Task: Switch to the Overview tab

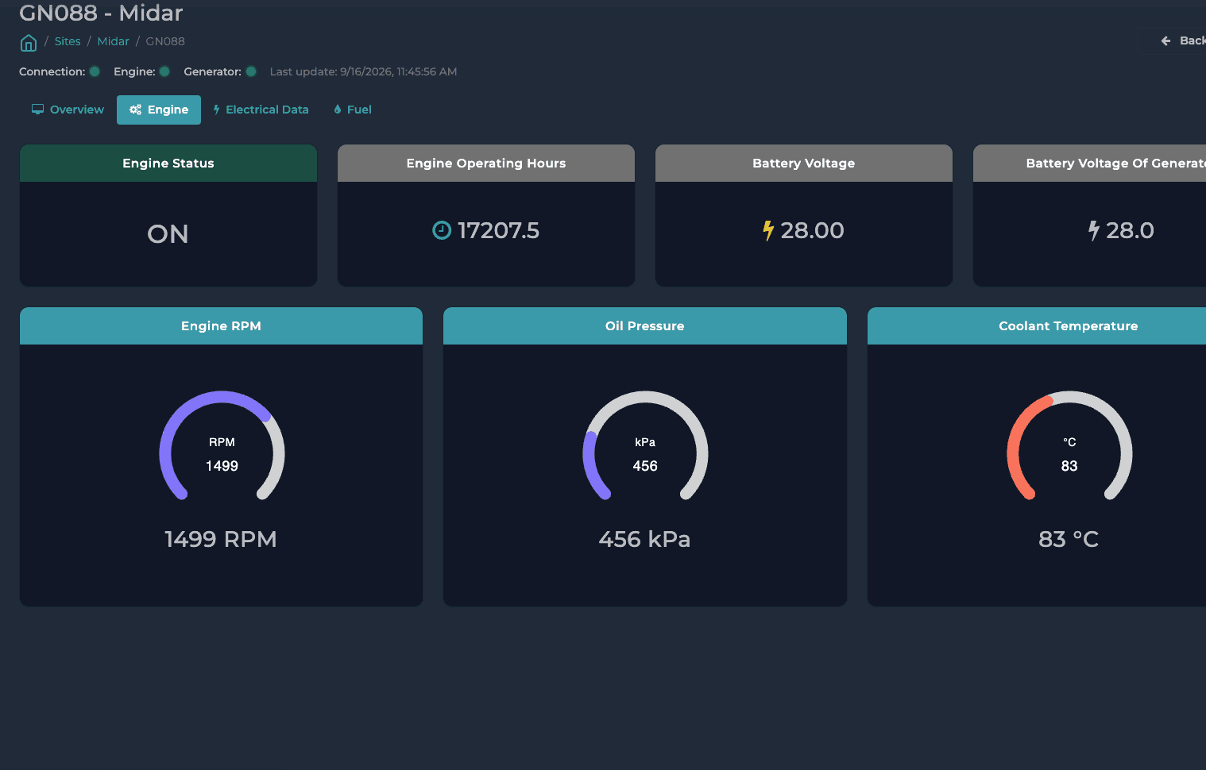Action: [x=68, y=110]
